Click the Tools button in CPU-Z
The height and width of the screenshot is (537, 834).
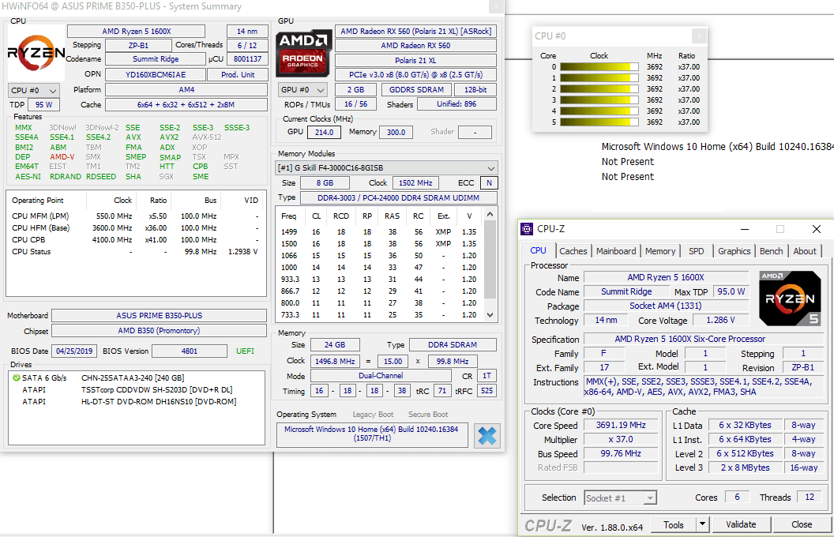(674, 524)
